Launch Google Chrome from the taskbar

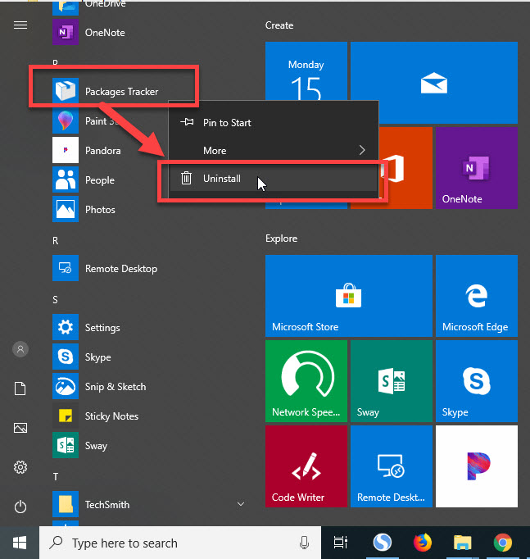click(x=503, y=543)
